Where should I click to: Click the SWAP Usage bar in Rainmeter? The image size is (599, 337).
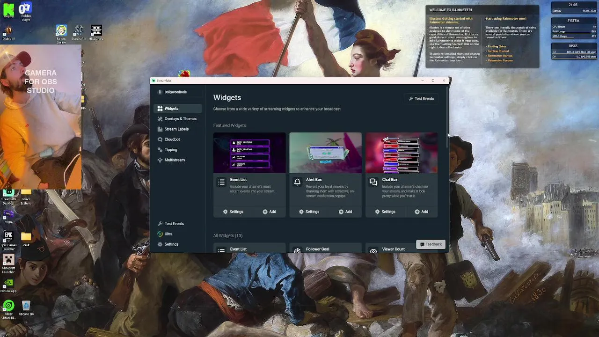(574, 37)
